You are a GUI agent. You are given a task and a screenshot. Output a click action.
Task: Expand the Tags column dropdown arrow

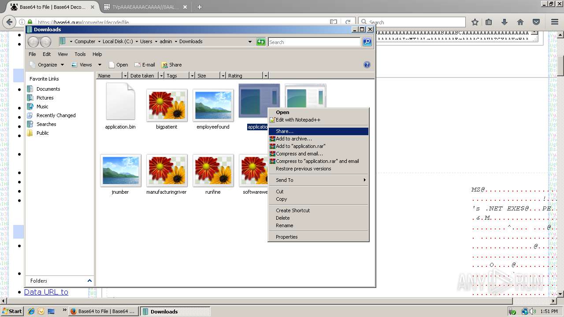(x=192, y=76)
